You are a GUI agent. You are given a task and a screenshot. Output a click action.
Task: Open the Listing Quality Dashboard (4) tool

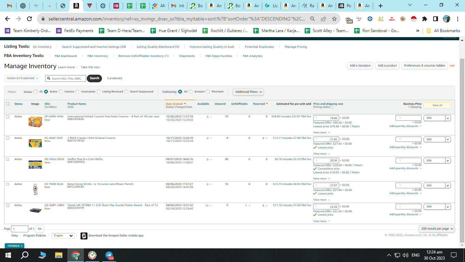[158, 47]
